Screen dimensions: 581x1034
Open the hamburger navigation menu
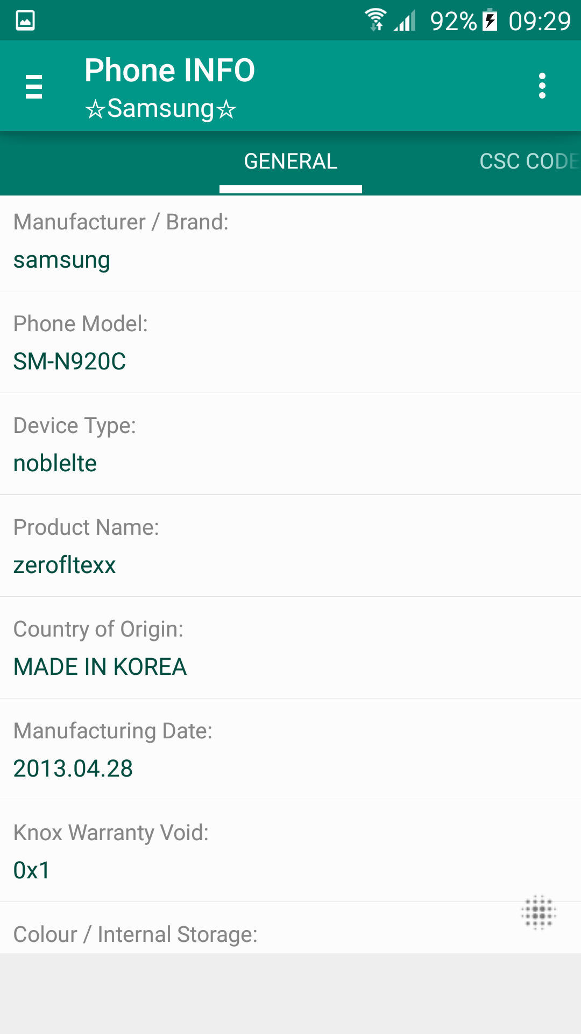click(34, 86)
